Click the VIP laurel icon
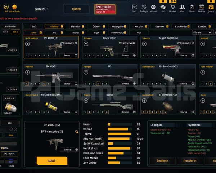216x173 pixels. click(6, 7)
